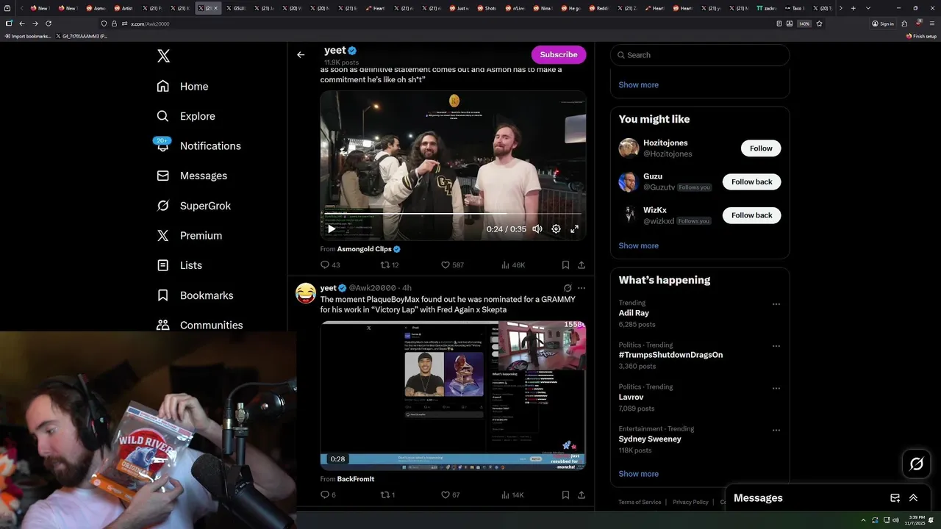
Task: Open Sydney Sweeney trending topic
Action: point(650,439)
